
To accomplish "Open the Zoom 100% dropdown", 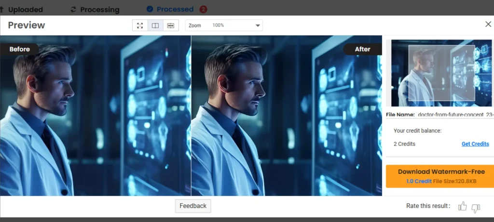I will tap(224, 26).
